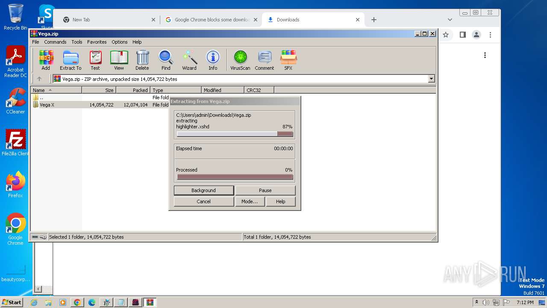This screenshot has width=547, height=308.
Task: Open the Extract To tool
Action: (71, 60)
